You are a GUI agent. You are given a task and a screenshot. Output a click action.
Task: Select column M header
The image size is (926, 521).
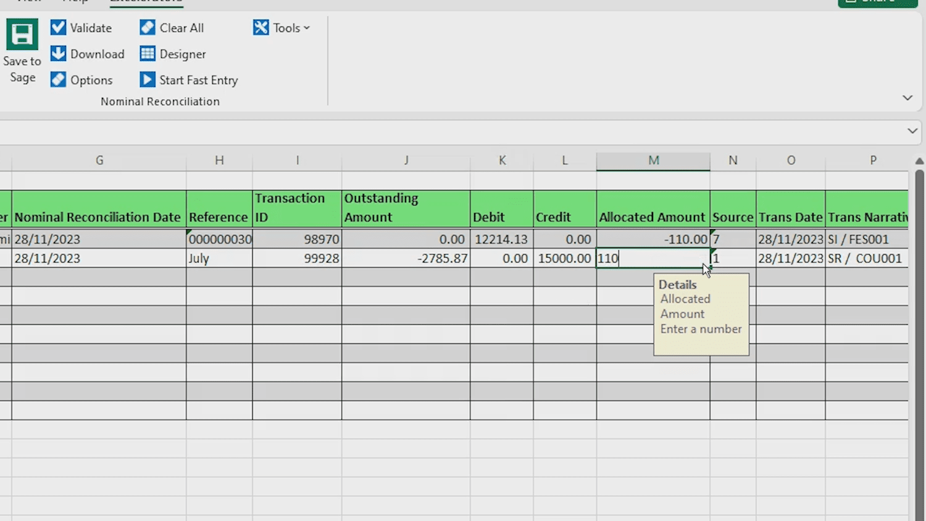653,160
